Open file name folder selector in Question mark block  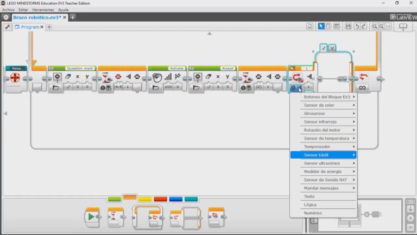point(56,88)
